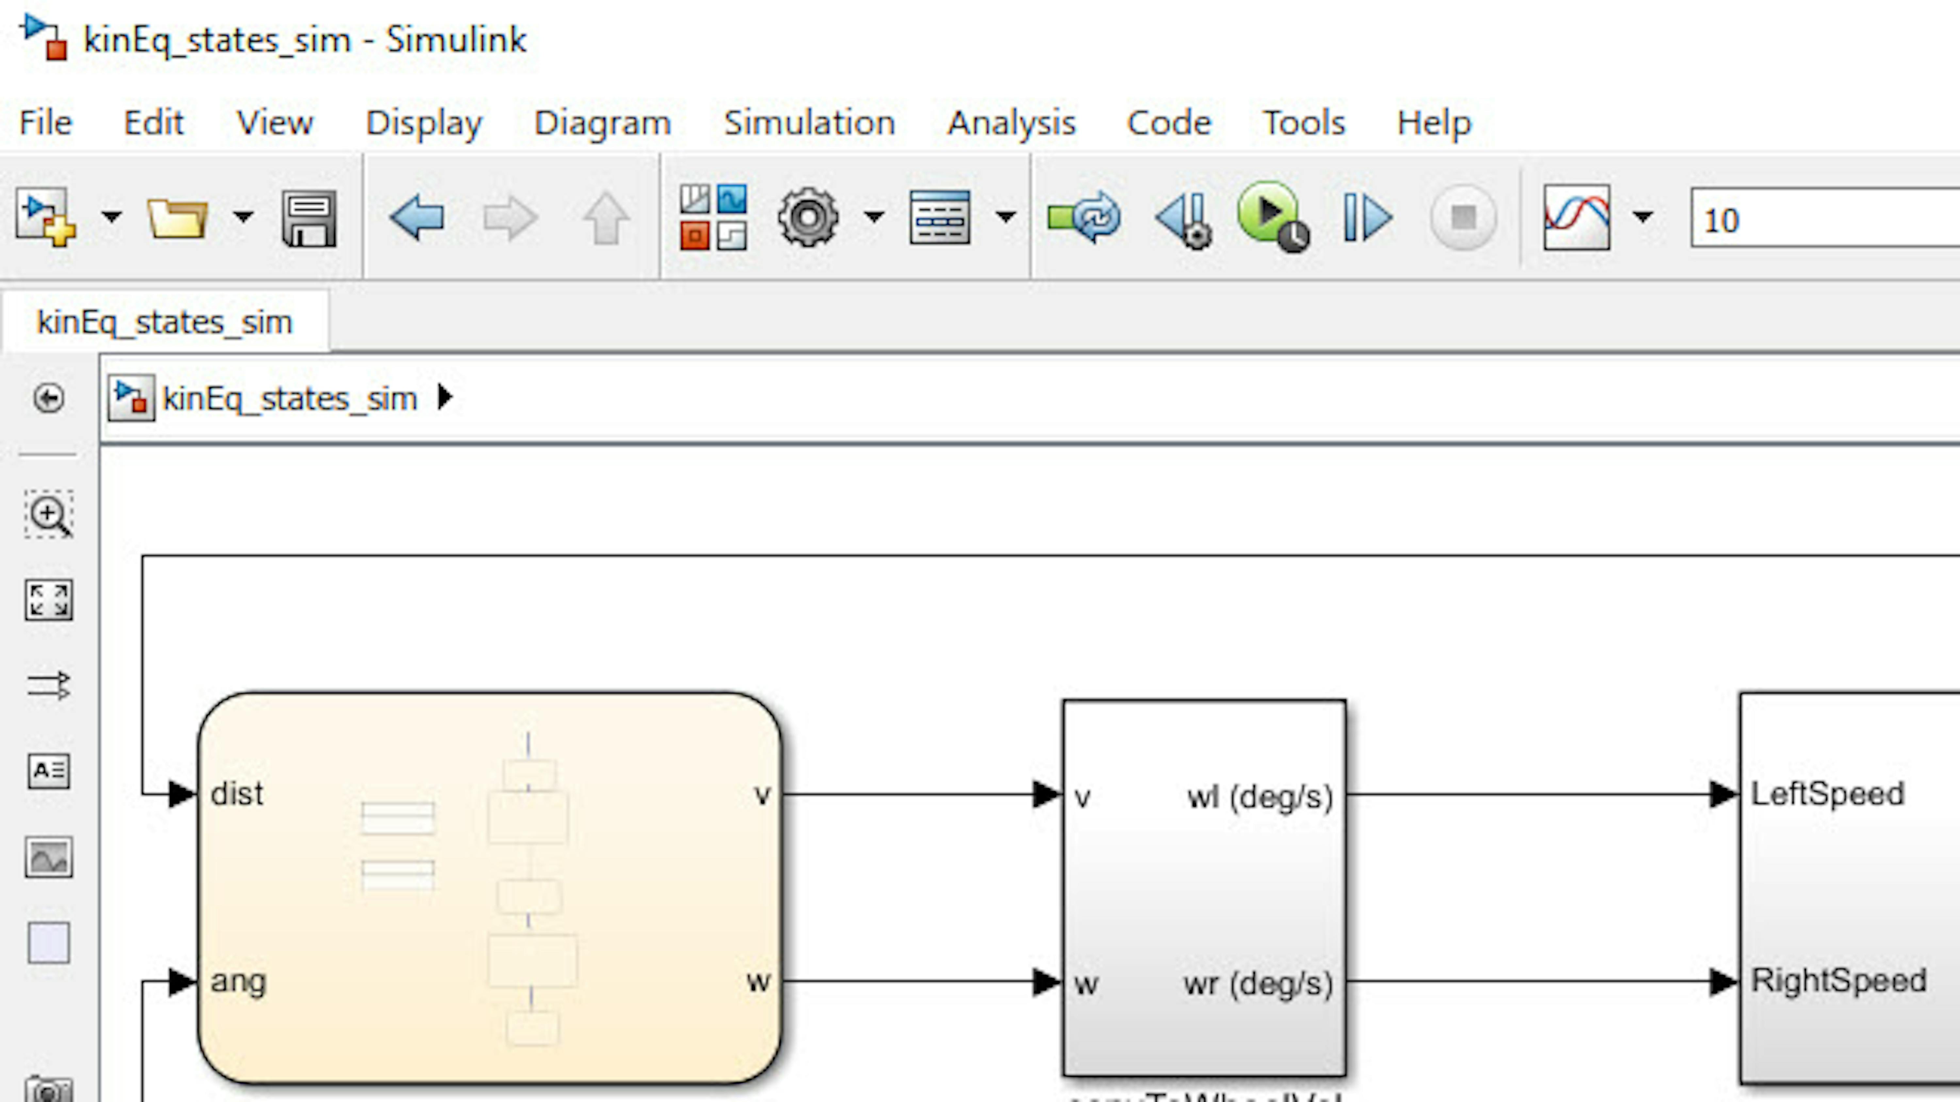The height and width of the screenshot is (1102, 1960).
Task: Click the Screenshot camera palette icon
Action: coord(49,1089)
